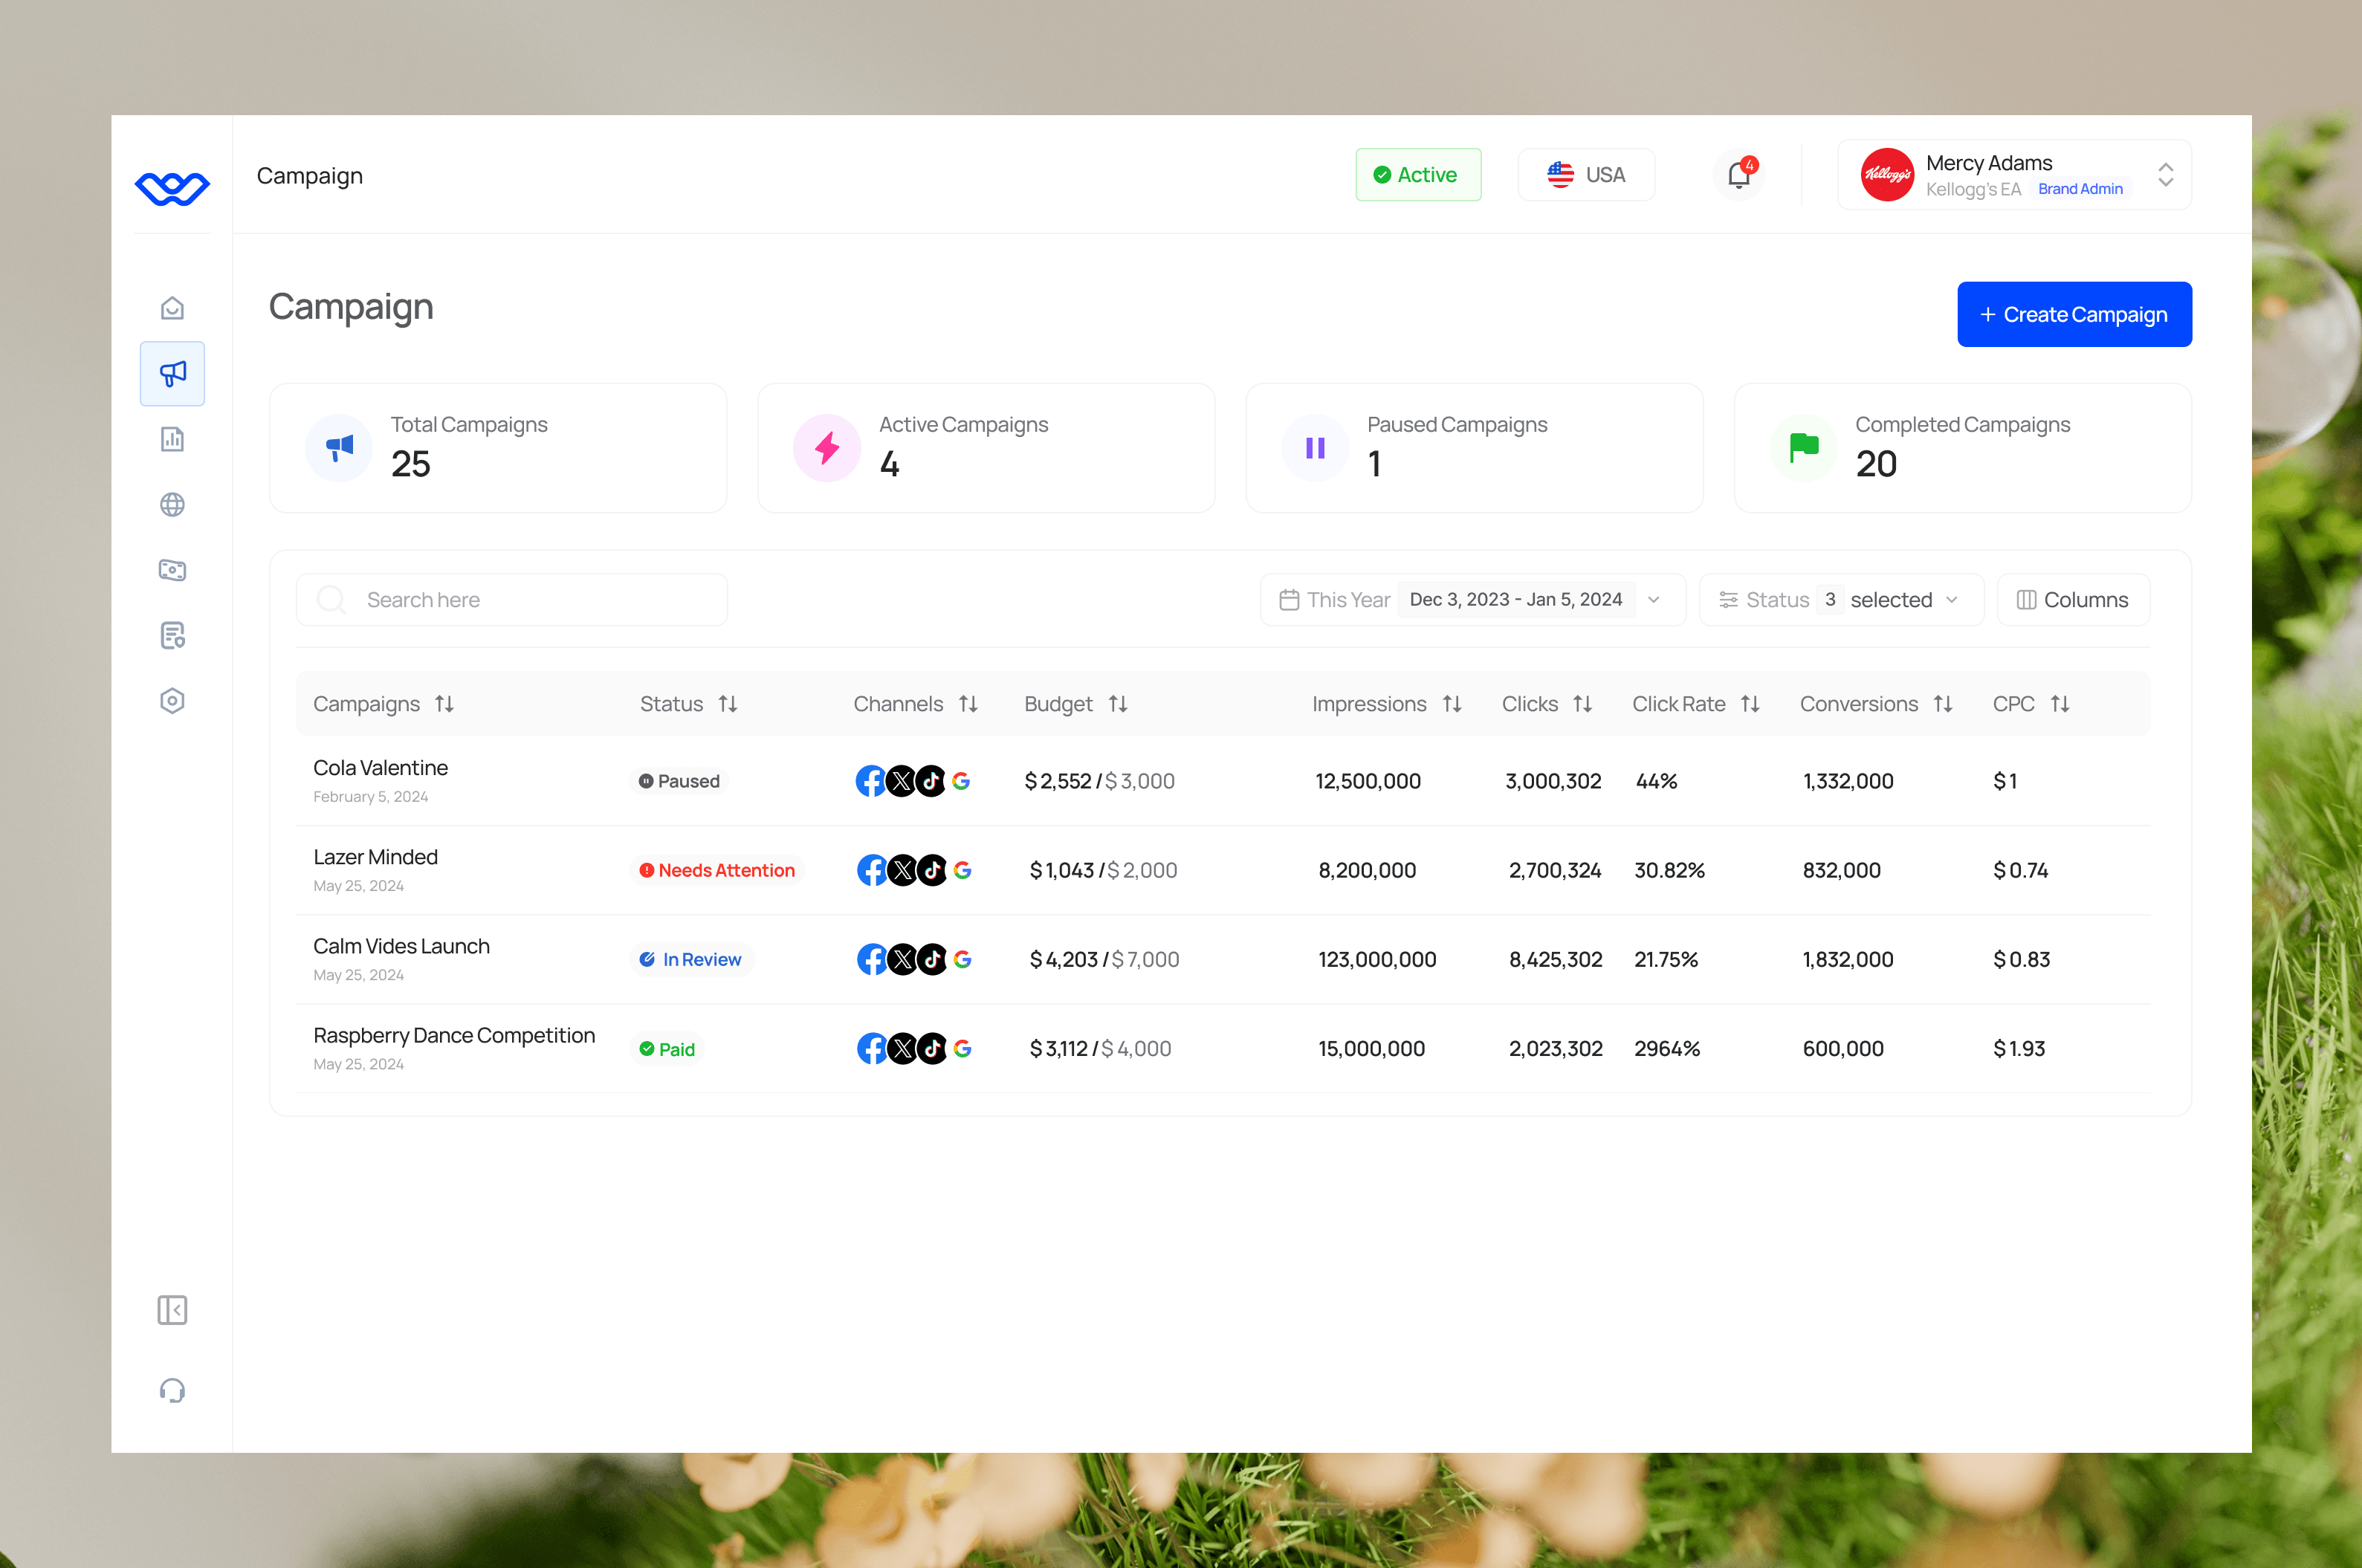Click the notification bell icon
Viewport: 2362px width, 1568px height.
(x=1738, y=175)
